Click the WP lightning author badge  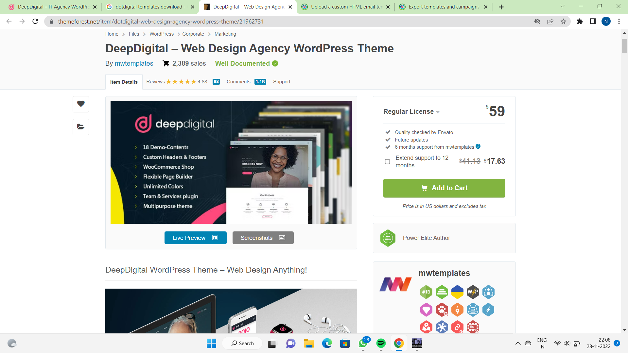click(473, 292)
